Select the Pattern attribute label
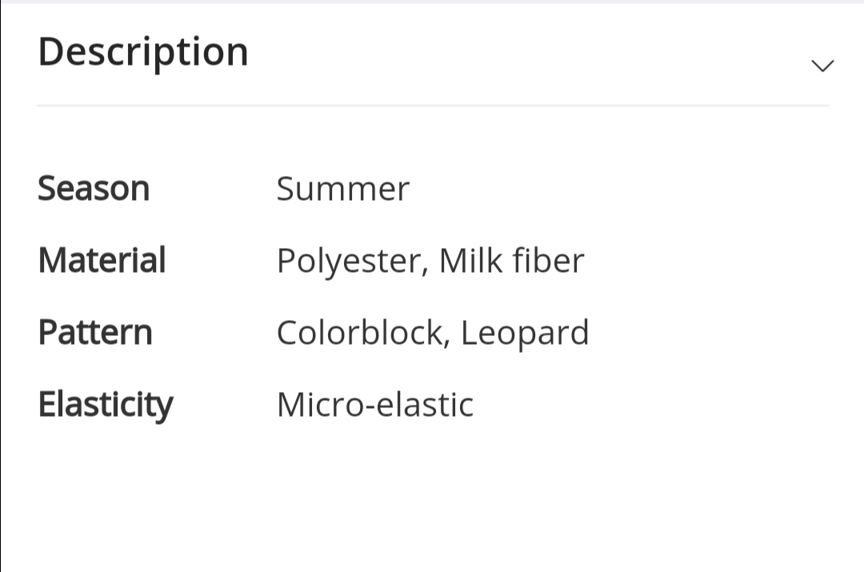This screenshot has width=864, height=572. (x=95, y=332)
